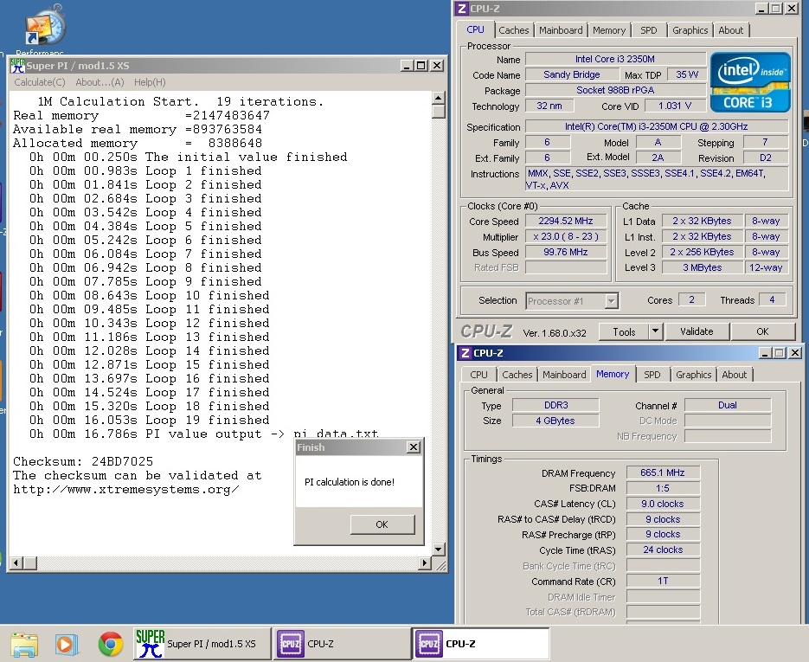This screenshot has width=809, height=662.
Task: Launch Windows Media Player from the taskbar
Action: point(67,645)
